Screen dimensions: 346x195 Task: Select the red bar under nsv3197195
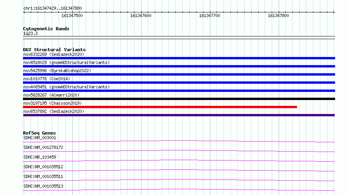[160, 107]
